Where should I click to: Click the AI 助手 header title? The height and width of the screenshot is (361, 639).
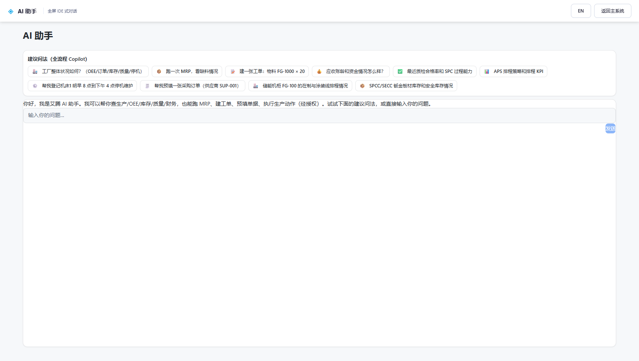27,11
